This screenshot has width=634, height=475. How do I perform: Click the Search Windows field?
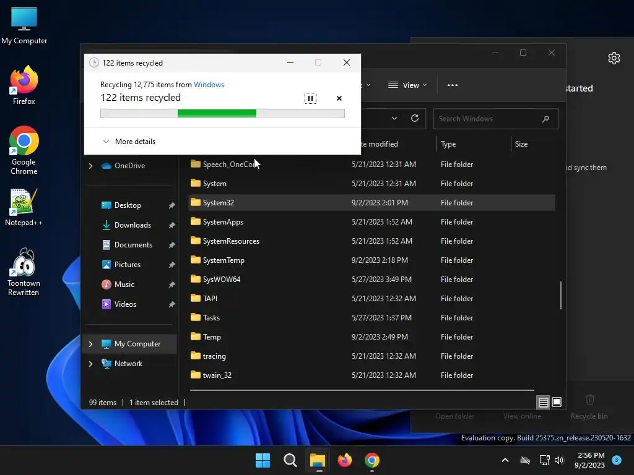pyautogui.click(x=495, y=119)
